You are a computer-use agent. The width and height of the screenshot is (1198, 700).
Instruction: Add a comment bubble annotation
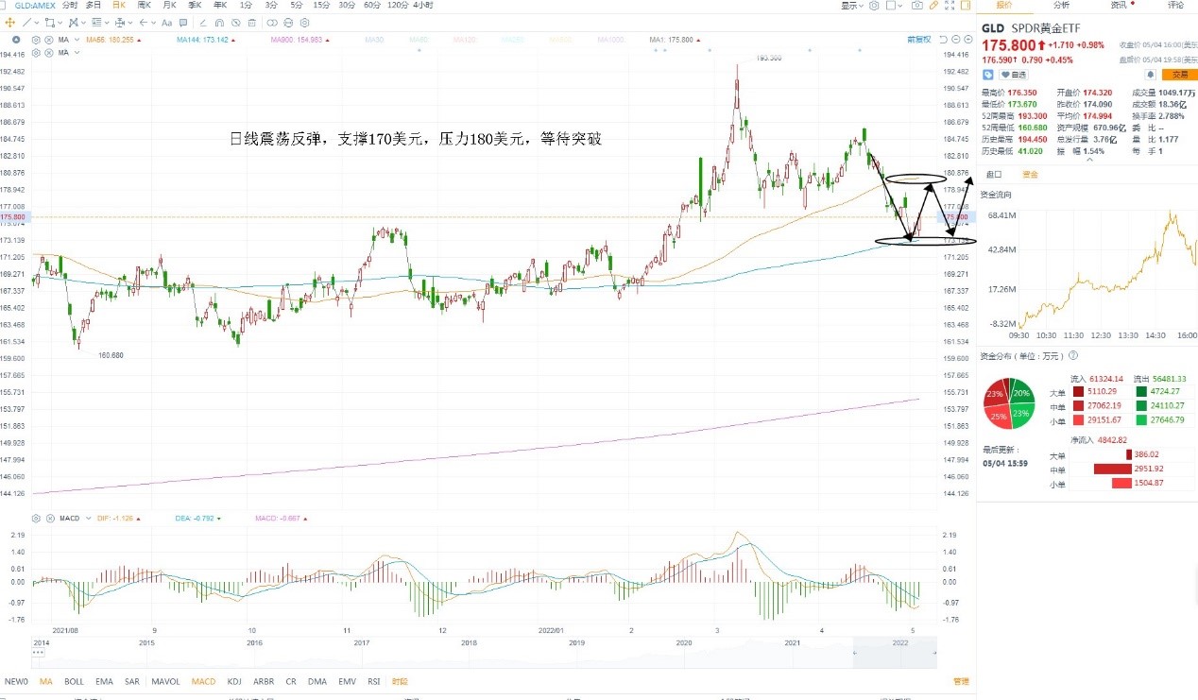point(183,23)
